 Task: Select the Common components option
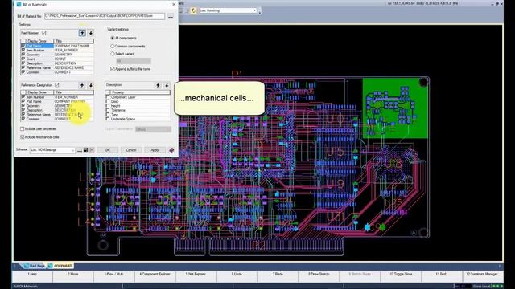[x=113, y=47]
